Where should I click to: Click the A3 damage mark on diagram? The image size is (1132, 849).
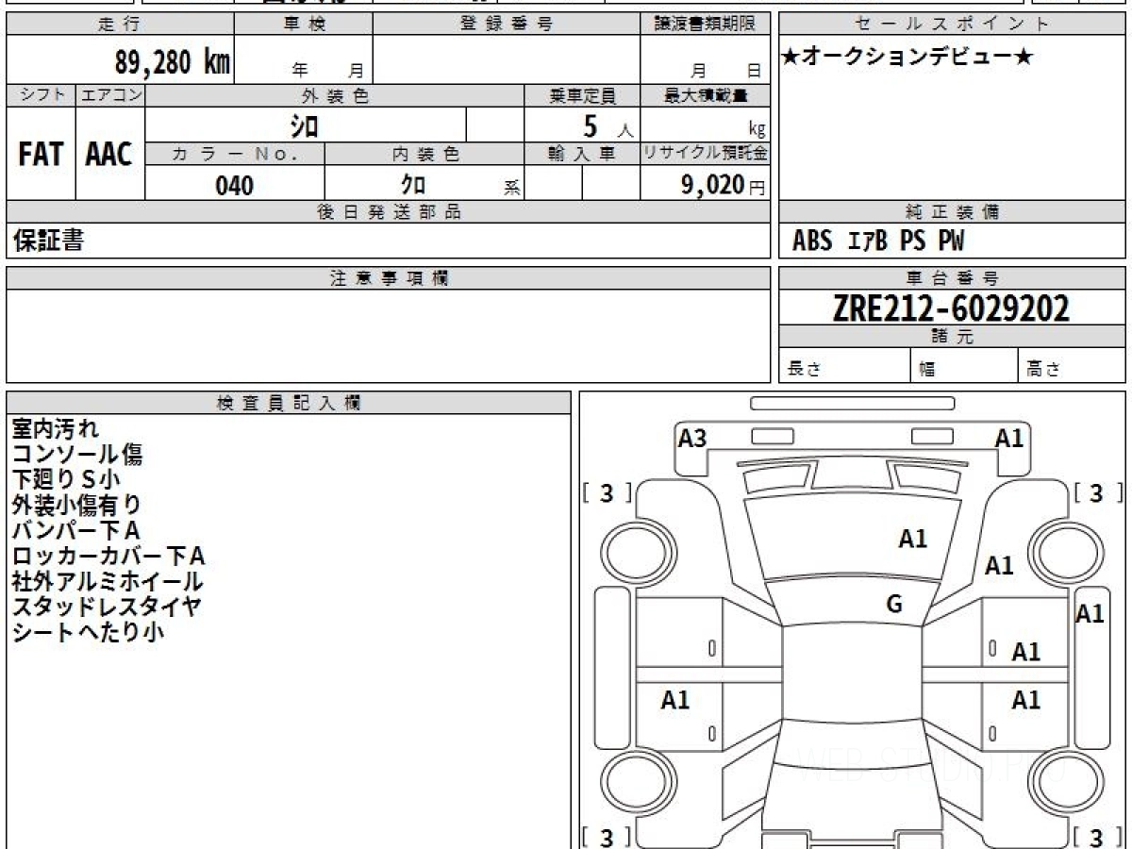tap(692, 438)
